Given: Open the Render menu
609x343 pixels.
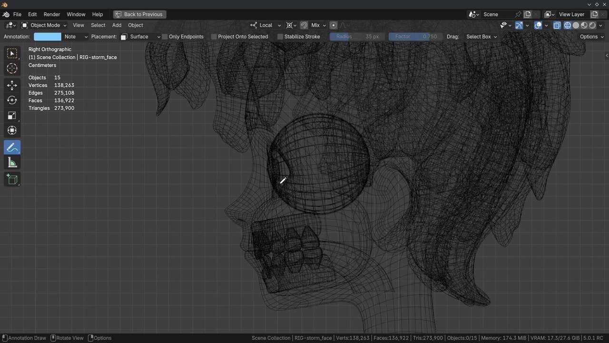Looking at the screenshot, I should click(52, 14).
